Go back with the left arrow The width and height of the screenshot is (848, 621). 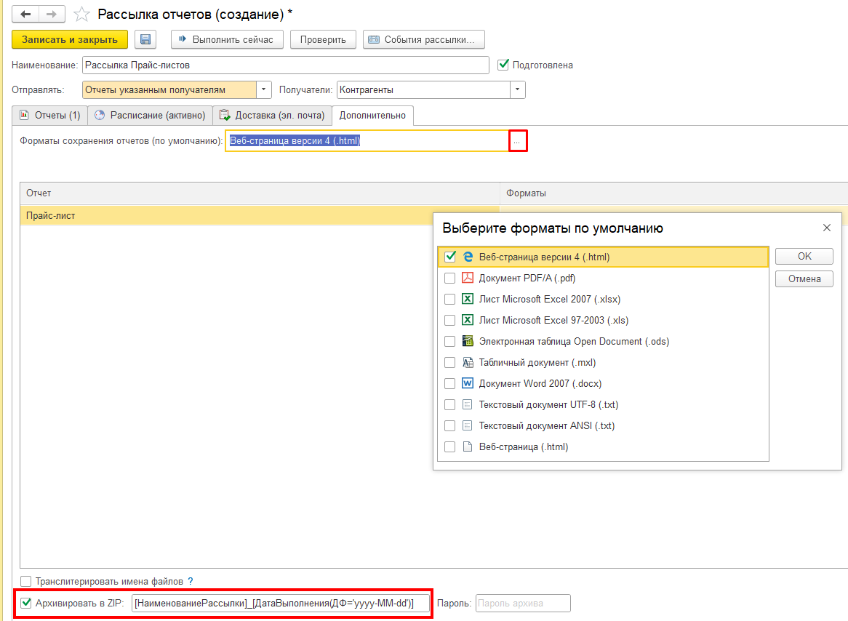pos(25,14)
